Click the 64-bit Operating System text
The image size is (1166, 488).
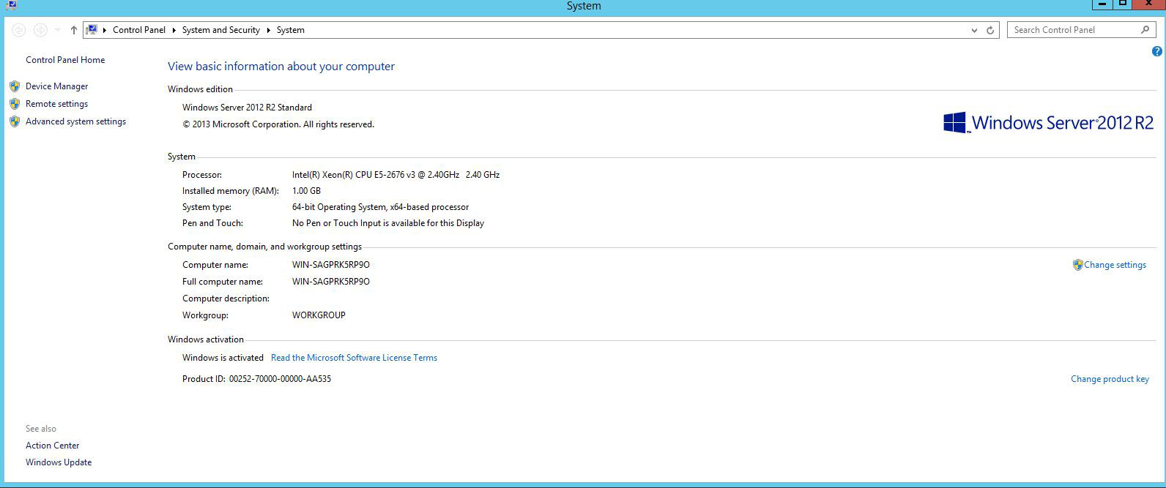click(x=380, y=207)
